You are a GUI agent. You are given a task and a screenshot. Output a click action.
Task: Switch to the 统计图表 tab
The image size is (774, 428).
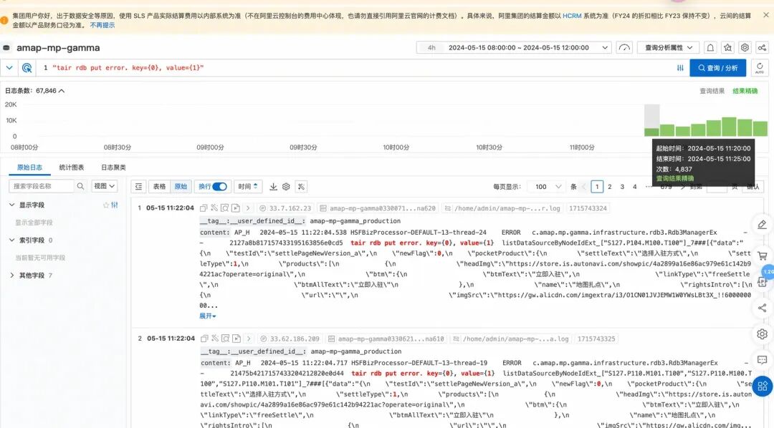pyautogui.click(x=72, y=167)
